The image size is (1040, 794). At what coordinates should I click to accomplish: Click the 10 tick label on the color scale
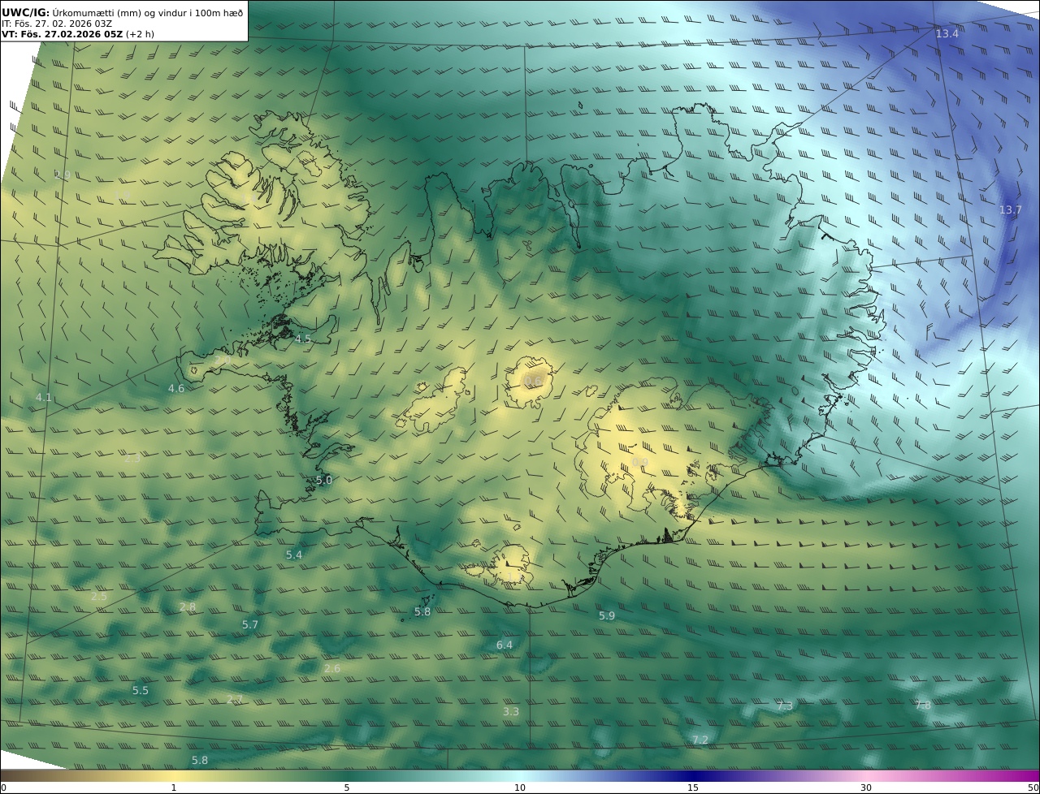click(520, 788)
